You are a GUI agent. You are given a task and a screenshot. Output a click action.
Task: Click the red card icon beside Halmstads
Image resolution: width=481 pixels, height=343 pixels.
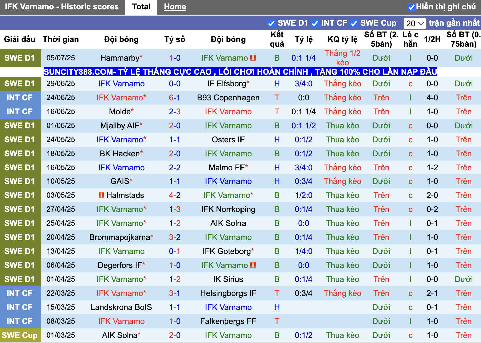click(x=101, y=195)
